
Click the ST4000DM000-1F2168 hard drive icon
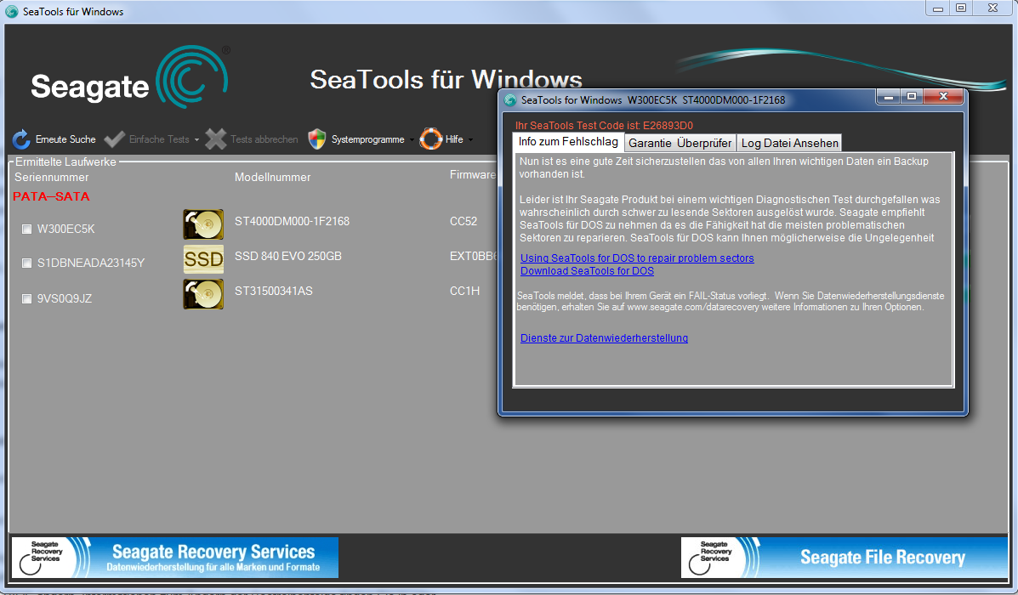coord(203,224)
